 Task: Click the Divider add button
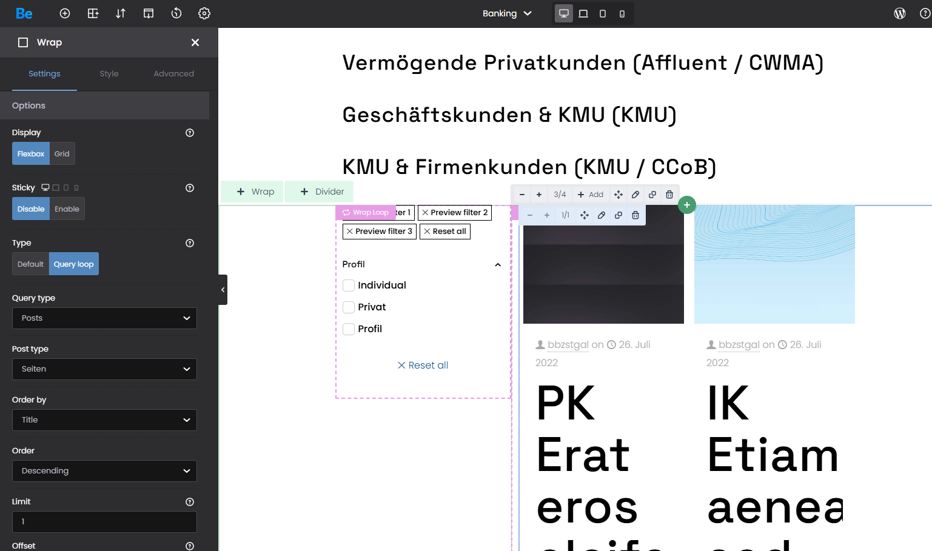[x=322, y=192]
